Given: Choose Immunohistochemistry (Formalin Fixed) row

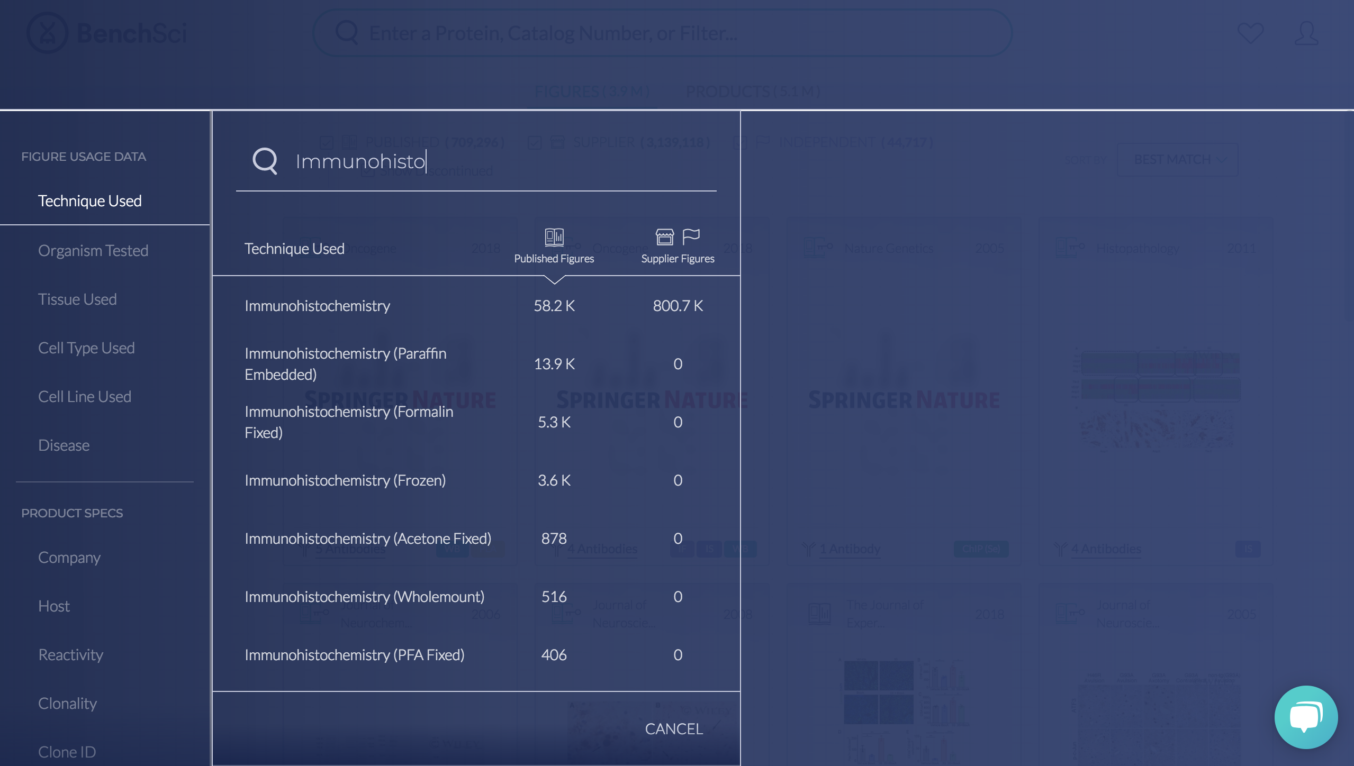Looking at the screenshot, I should [x=476, y=422].
